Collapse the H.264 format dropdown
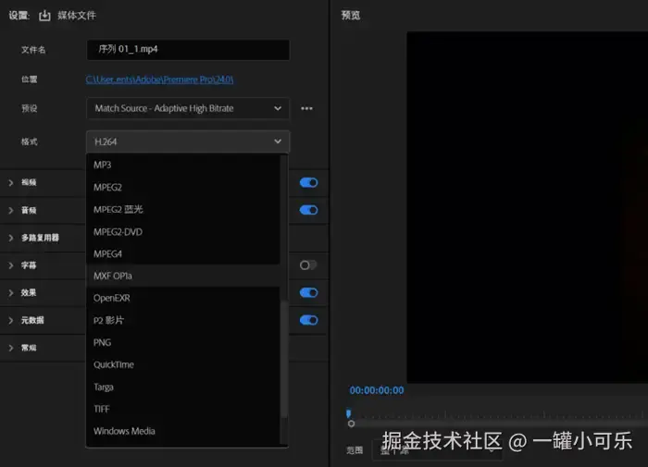 [x=188, y=141]
